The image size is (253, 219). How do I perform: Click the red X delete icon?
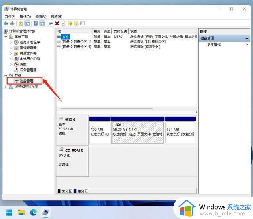tap(57, 23)
